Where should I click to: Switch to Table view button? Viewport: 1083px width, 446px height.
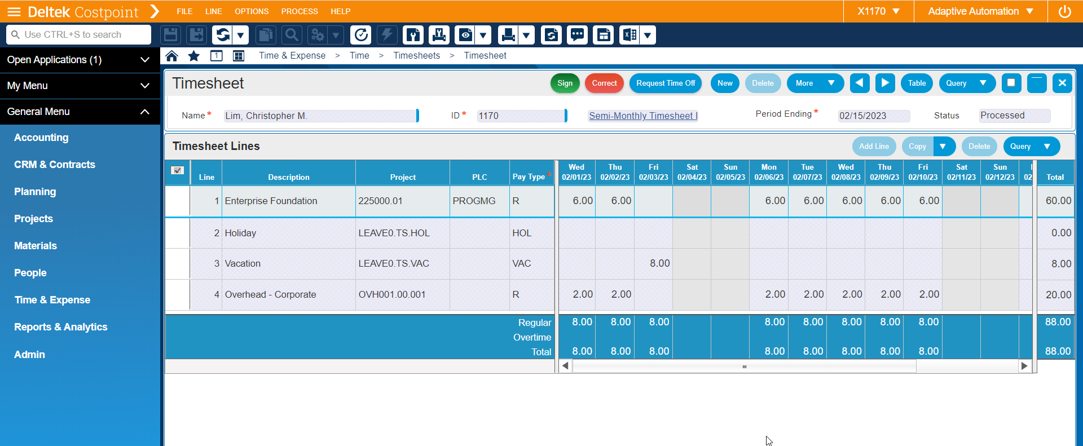pyautogui.click(x=917, y=83)
